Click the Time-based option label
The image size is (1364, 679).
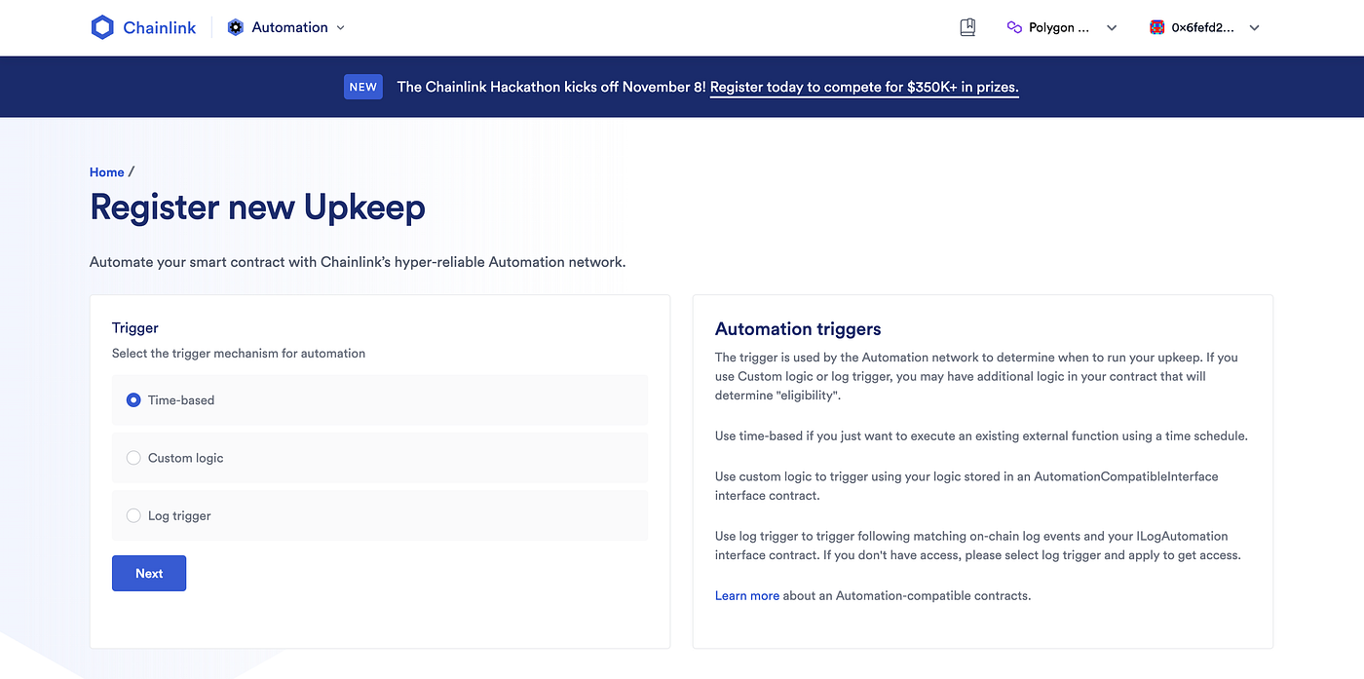point(181,400)
